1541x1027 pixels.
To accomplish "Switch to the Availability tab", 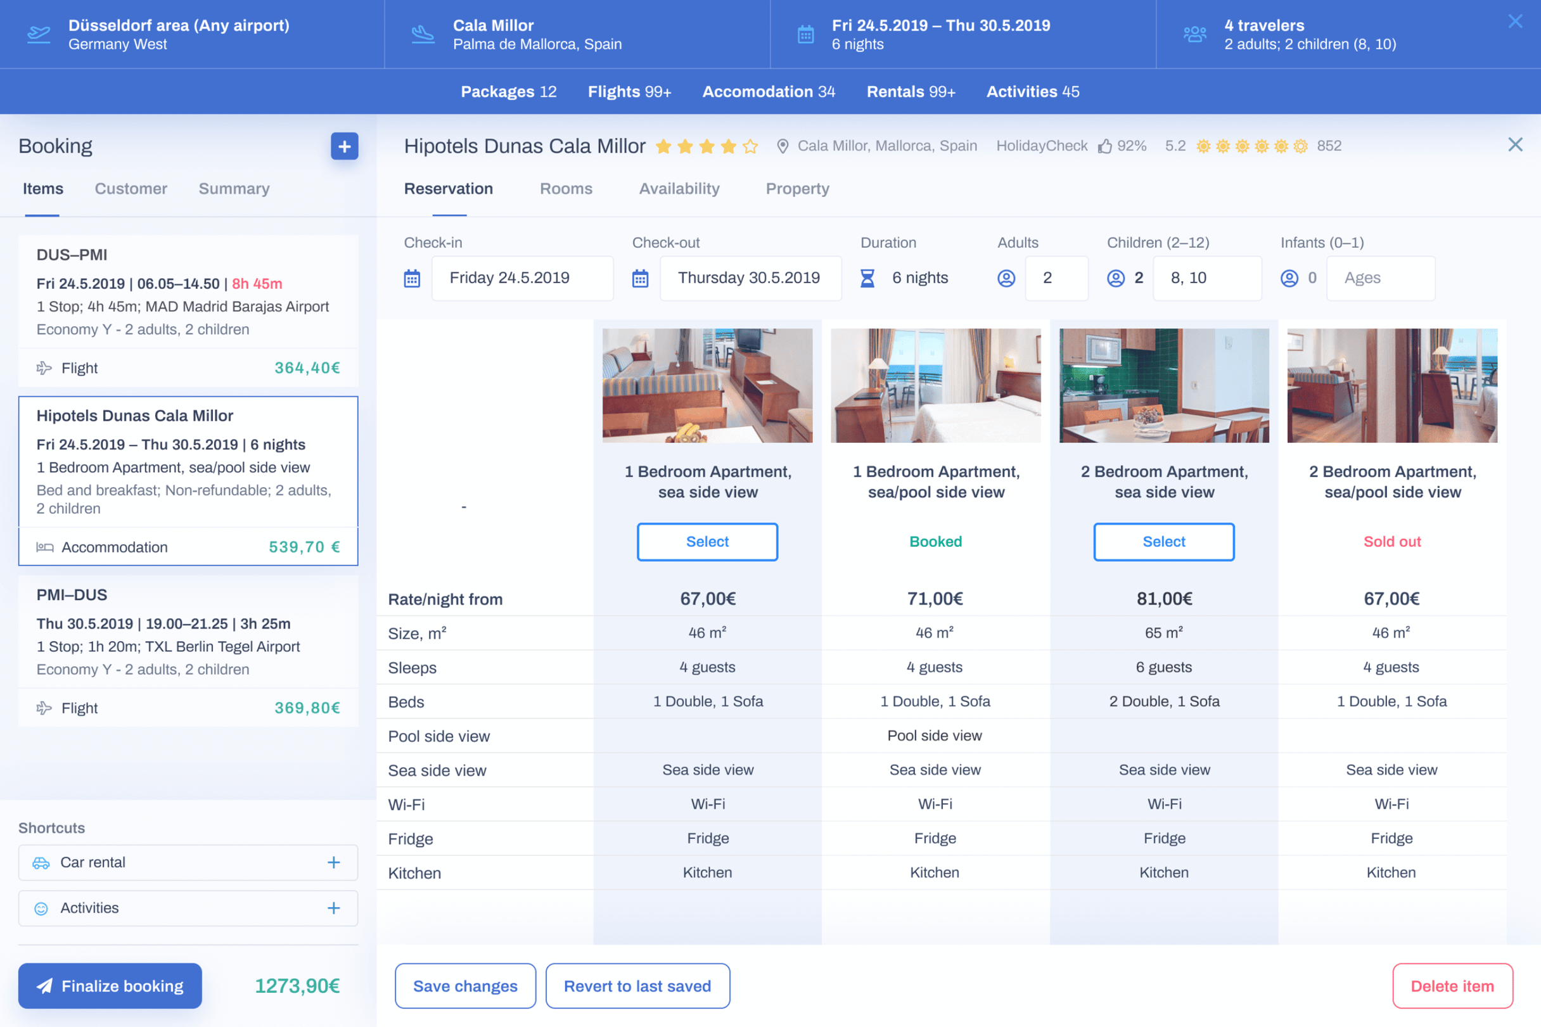I will coord(679,189).
